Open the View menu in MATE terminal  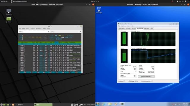coord(28,29)
